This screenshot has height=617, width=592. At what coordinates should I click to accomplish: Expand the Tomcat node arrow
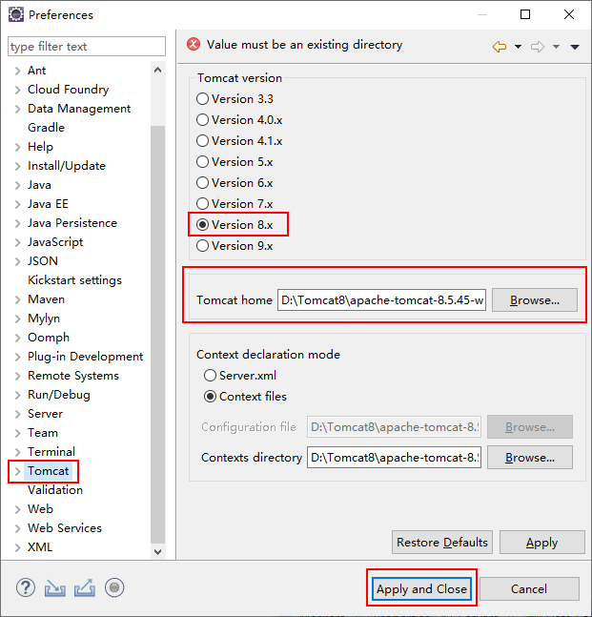pos(18,471)
